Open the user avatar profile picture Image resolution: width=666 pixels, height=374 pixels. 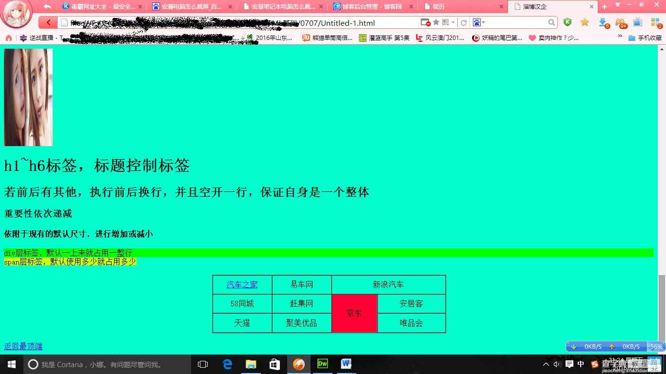[x=17, y=14]
